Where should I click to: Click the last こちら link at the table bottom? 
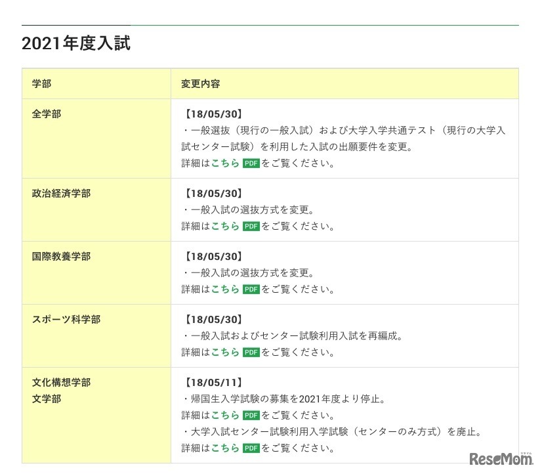pyautogui.click(x=226, y=448)
